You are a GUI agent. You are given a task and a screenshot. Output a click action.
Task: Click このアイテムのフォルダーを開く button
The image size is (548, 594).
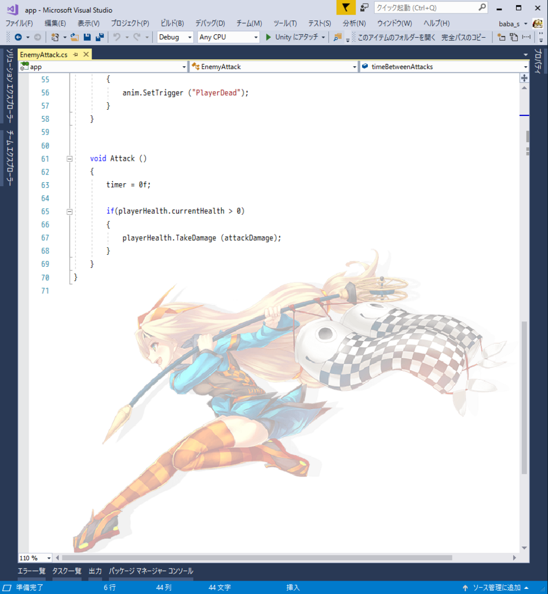(396, 37)
